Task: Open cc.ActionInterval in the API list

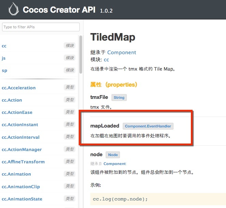Action: coord(20,137)
